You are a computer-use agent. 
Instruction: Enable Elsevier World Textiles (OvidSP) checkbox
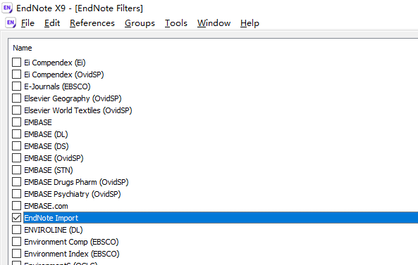pyautogui.click(x=16, y=110)
